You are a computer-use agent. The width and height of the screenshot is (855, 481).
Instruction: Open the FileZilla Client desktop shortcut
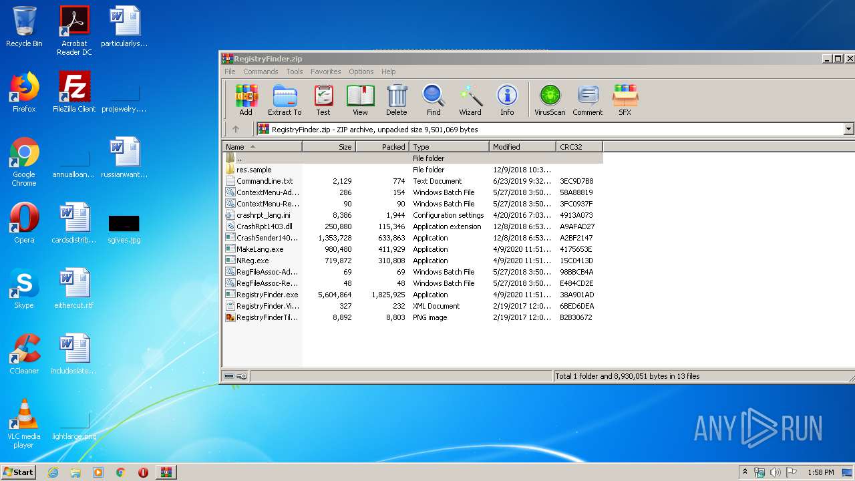74,92
